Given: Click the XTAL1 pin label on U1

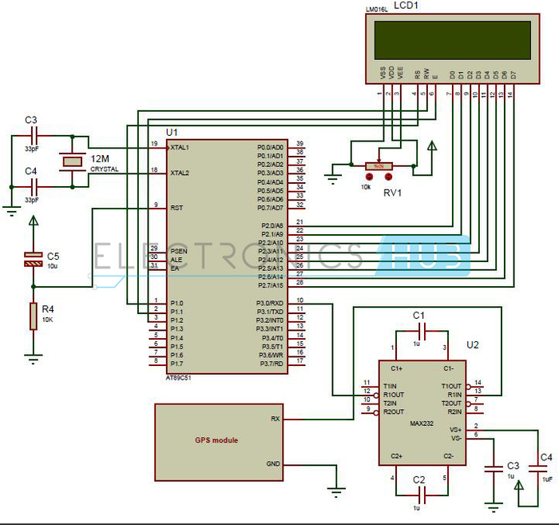Looking at the screenshot, I should (x=180, y=147).
